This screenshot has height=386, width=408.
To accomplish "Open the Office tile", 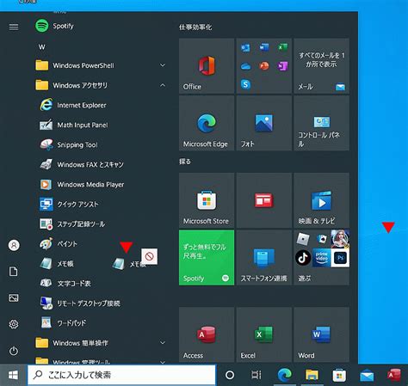I will tap(207, 66).
